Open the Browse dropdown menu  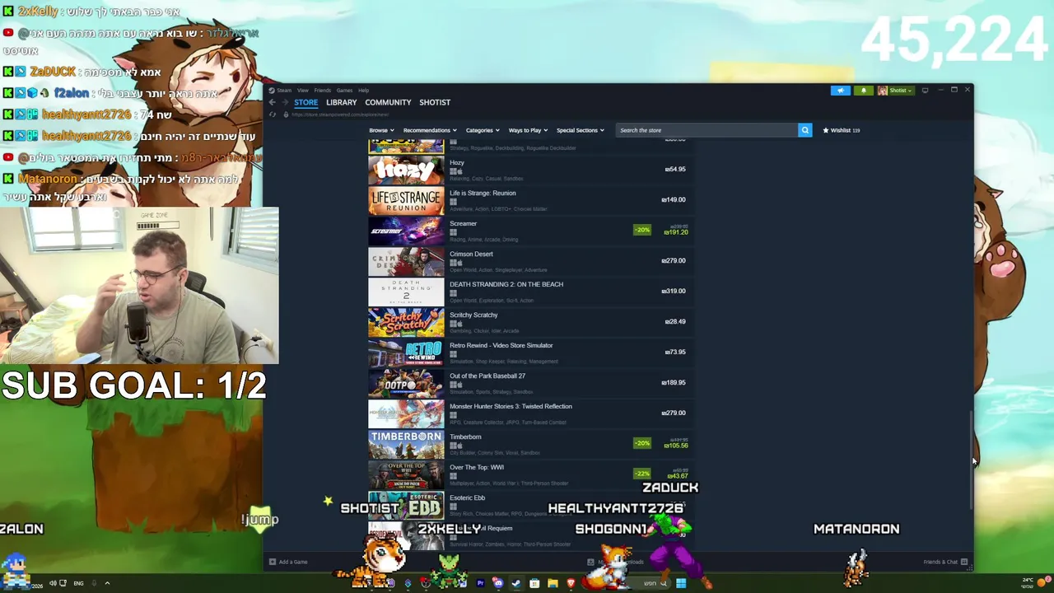click(381, 130)
